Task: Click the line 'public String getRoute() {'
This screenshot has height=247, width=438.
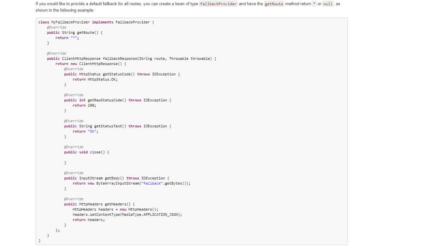Action: click(x=75, y=32)
